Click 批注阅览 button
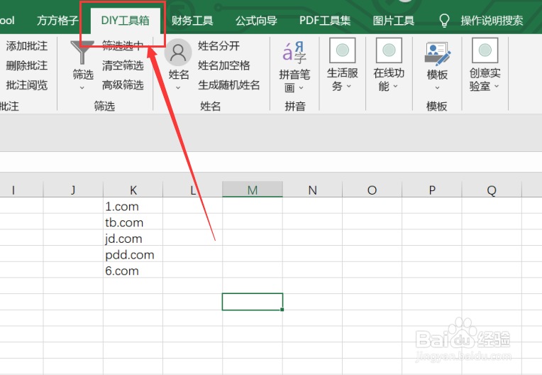542x375 pixels. click(27, 85)
